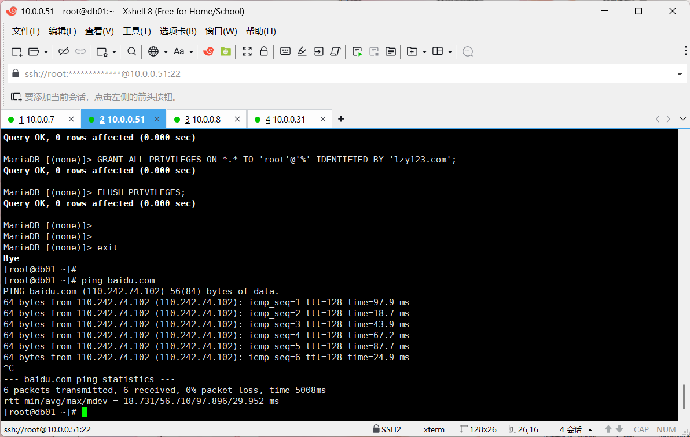The image size is (690, 437).
Task: Click the New Tab Group plus icon
Action: [412, 52]
